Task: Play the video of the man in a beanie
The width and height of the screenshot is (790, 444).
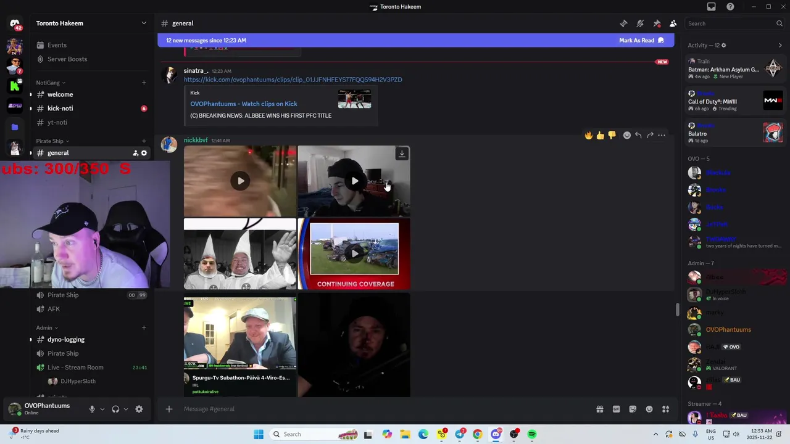Action: tap(354, 181)
